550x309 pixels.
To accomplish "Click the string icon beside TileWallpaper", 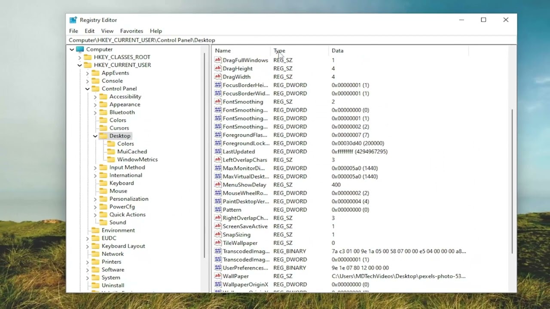I will click(218, 243).
